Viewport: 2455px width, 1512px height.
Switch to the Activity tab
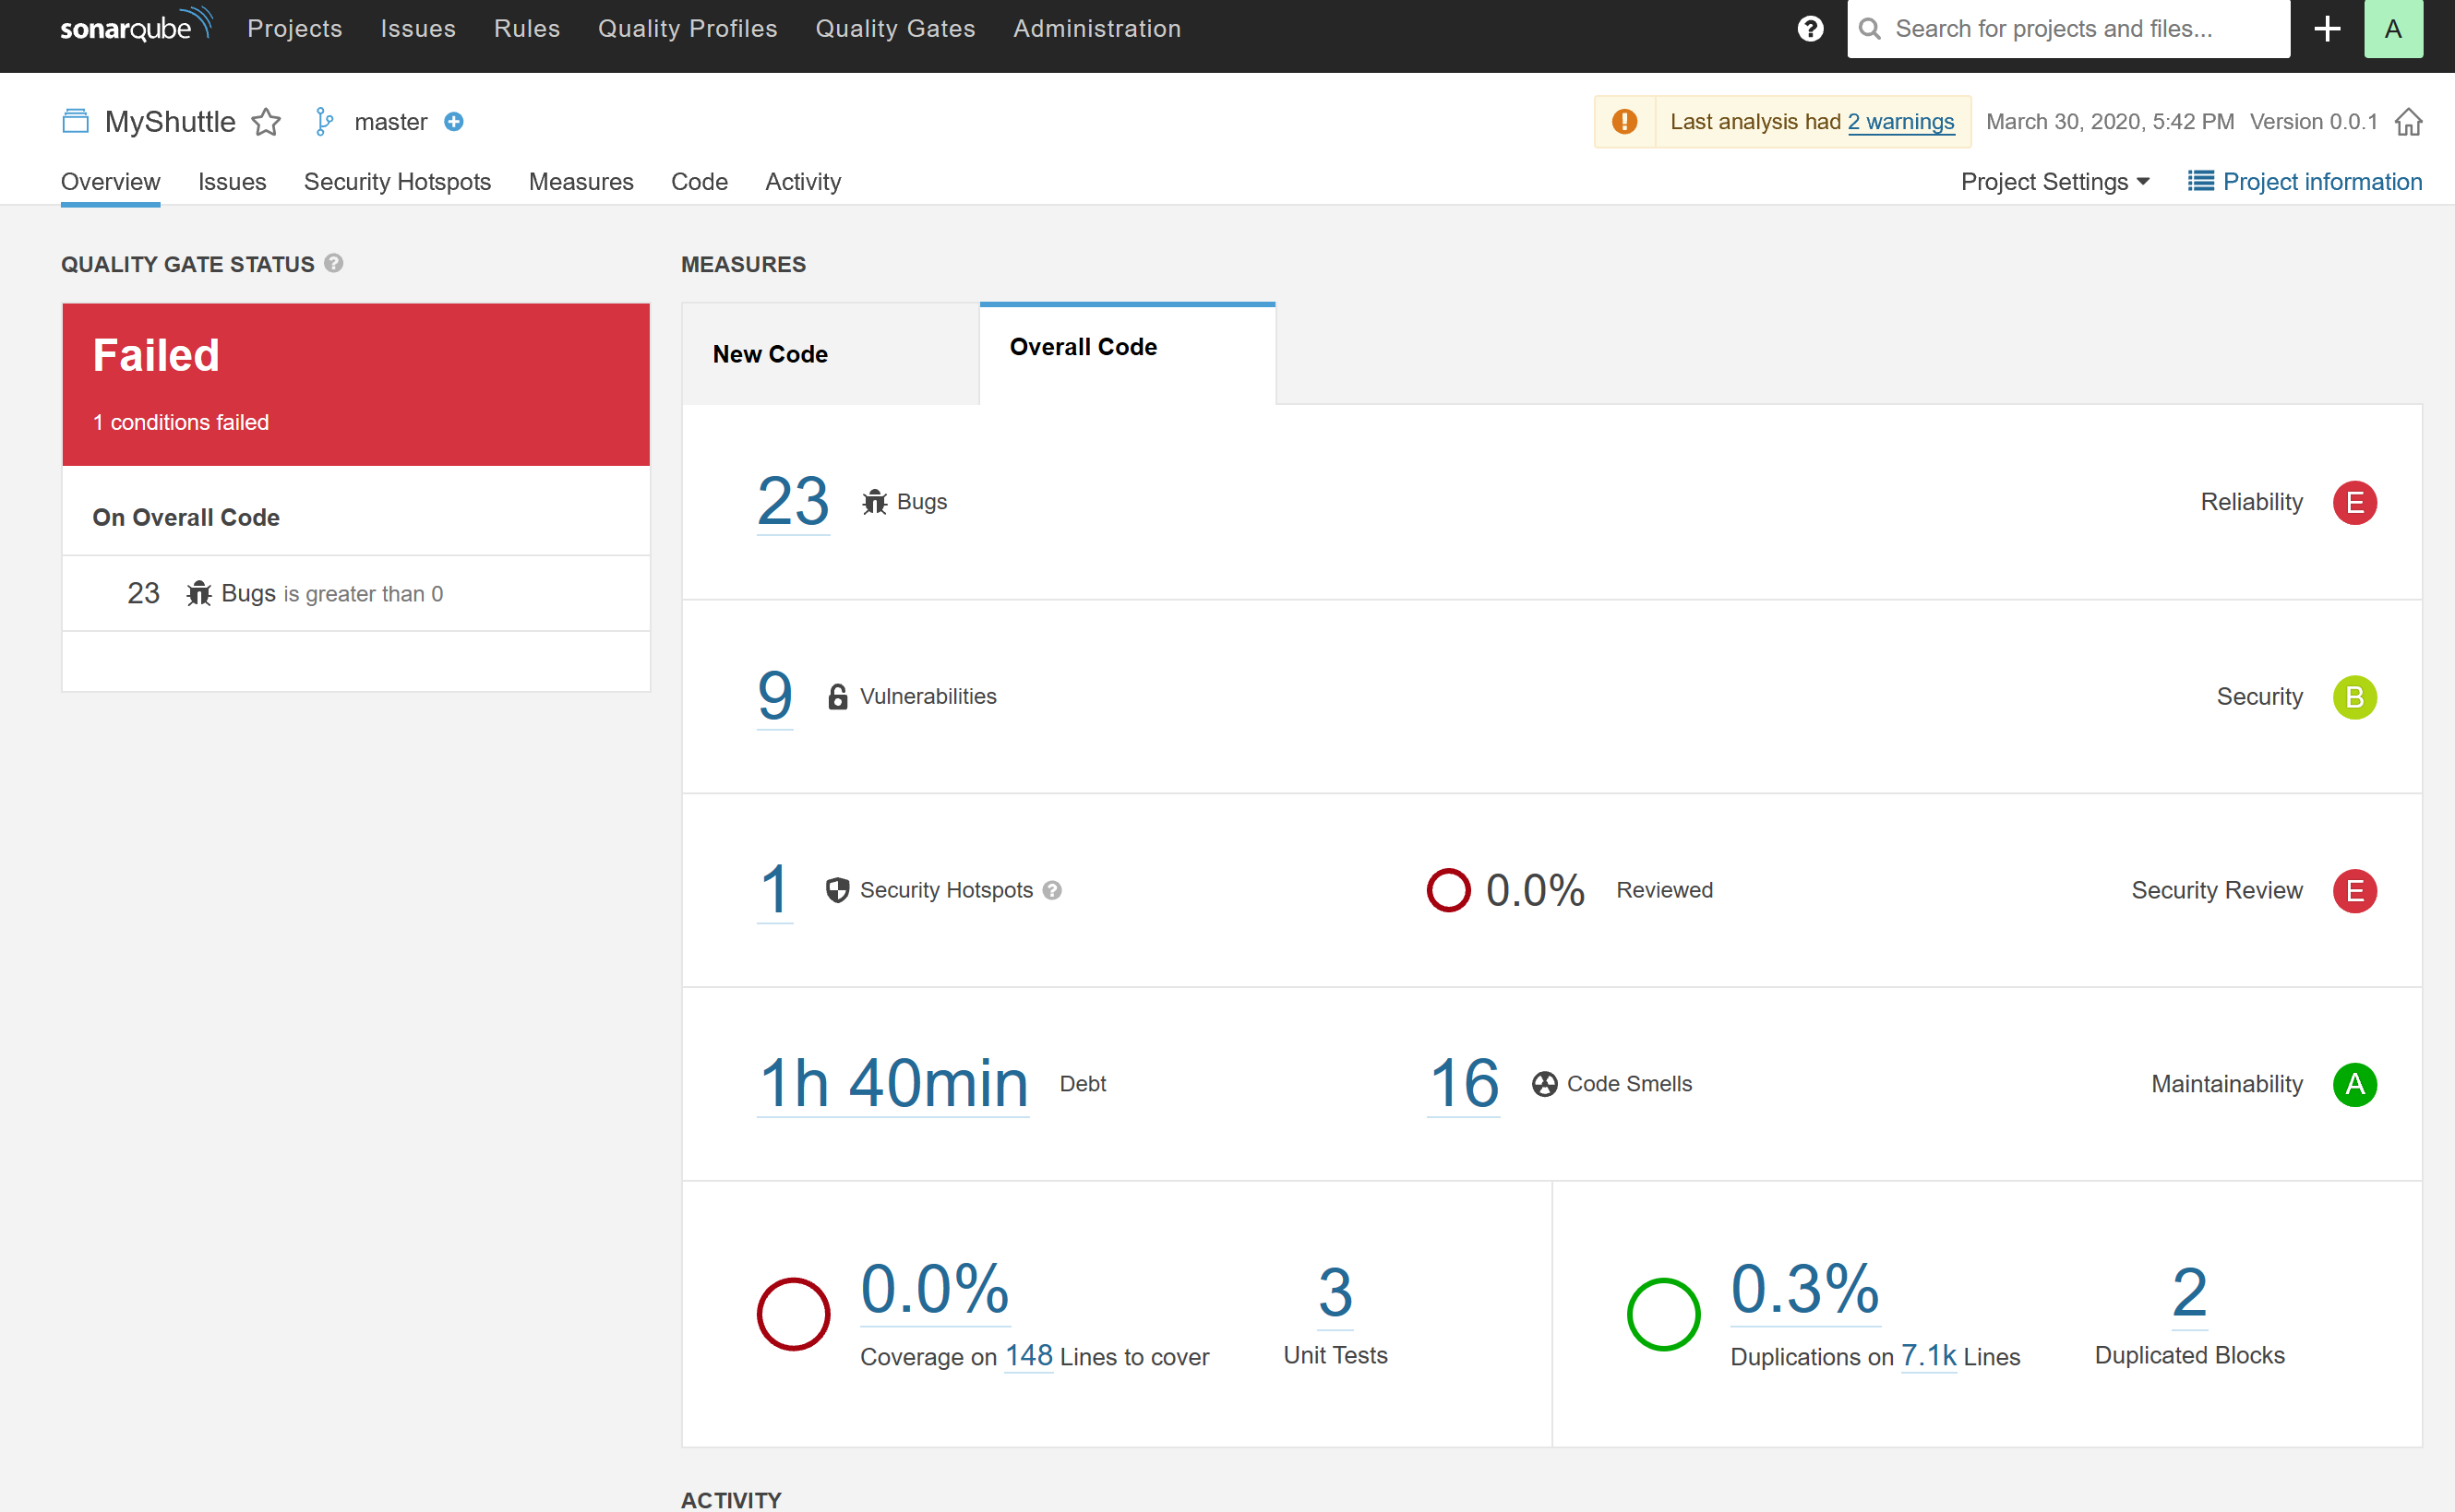pos(803,182)
